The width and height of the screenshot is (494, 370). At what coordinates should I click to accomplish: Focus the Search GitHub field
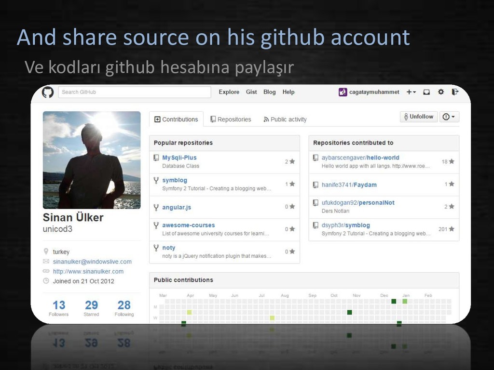[x=135, y=92]
